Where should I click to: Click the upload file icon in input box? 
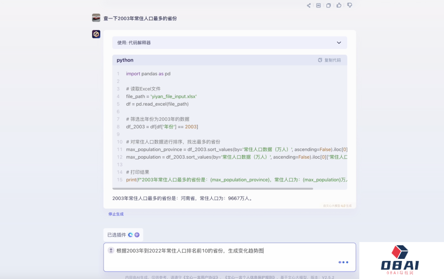tap(111, 250)
